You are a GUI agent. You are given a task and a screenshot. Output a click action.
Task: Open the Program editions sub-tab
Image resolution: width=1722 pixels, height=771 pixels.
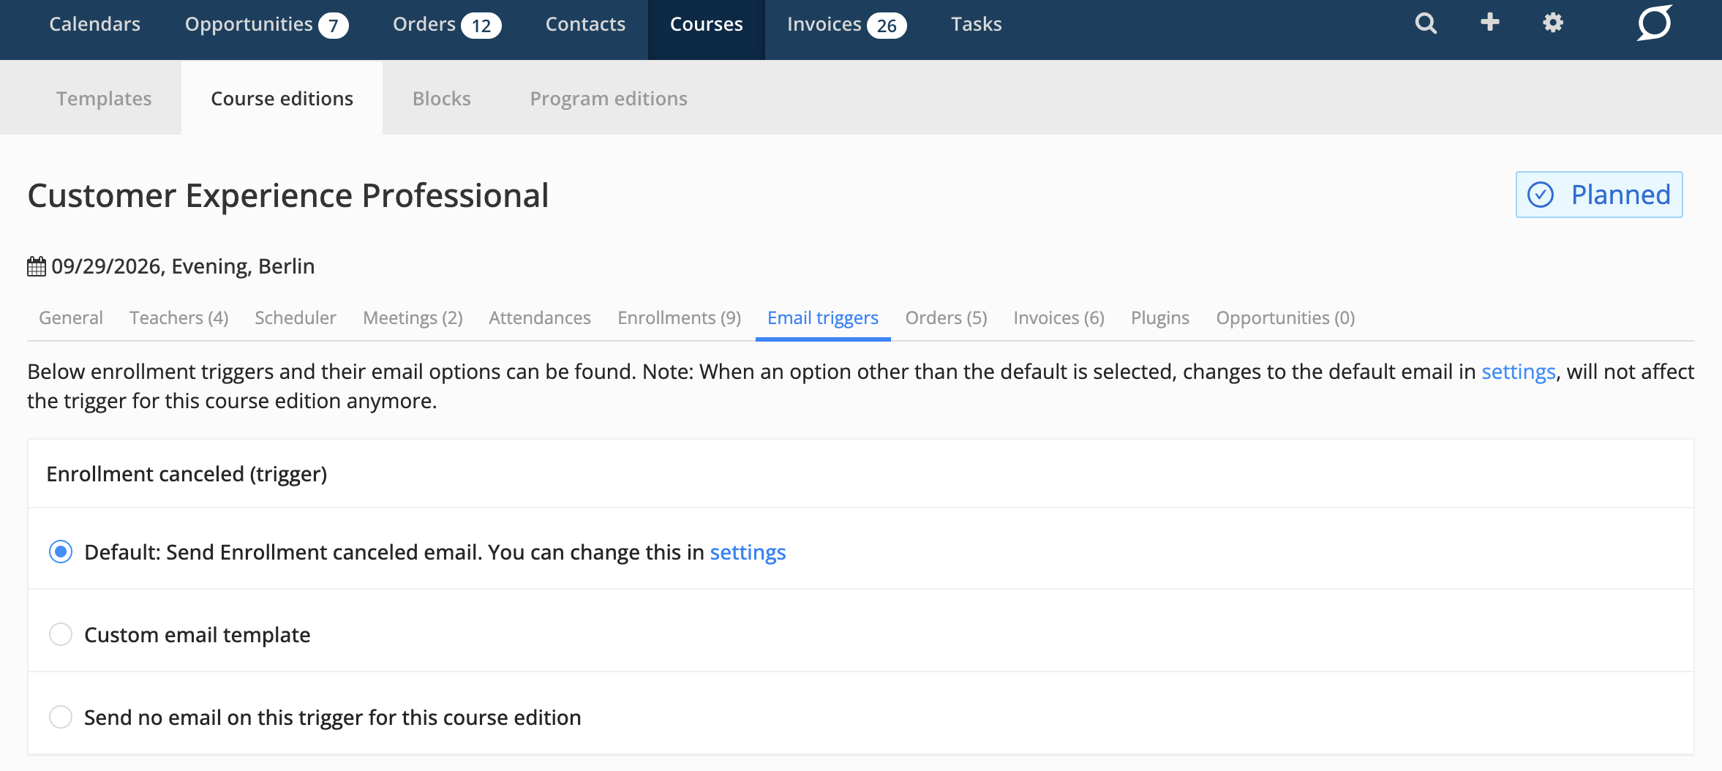pos(609,99)
